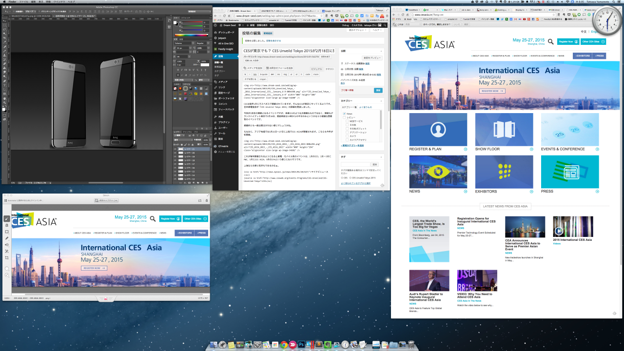Open Skitch zoom percentage dropdown

[x=7, y=298]
